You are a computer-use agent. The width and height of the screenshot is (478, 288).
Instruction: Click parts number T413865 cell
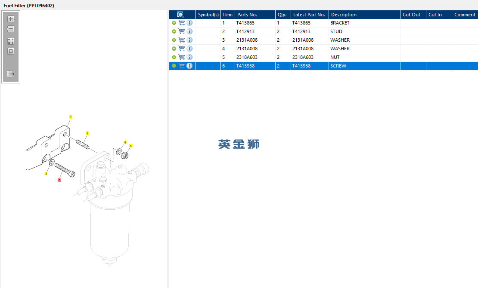[x=255, y=23]
